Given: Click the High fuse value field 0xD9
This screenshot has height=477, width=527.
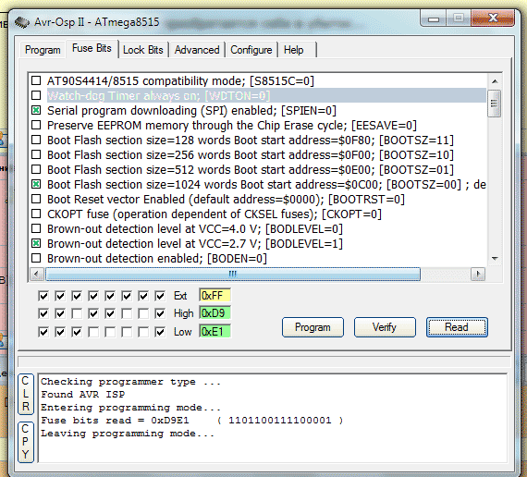Looking at the screenshot, I should point(214,313).
